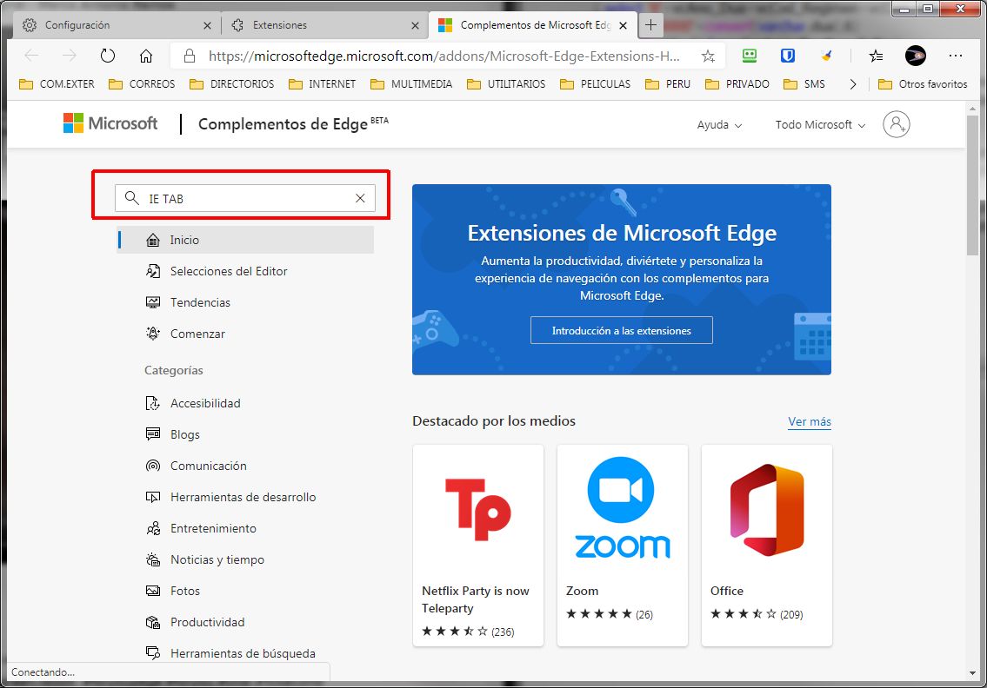
Task: Open the DIRECTORIOS favorites folder
Action: (231, 83)
